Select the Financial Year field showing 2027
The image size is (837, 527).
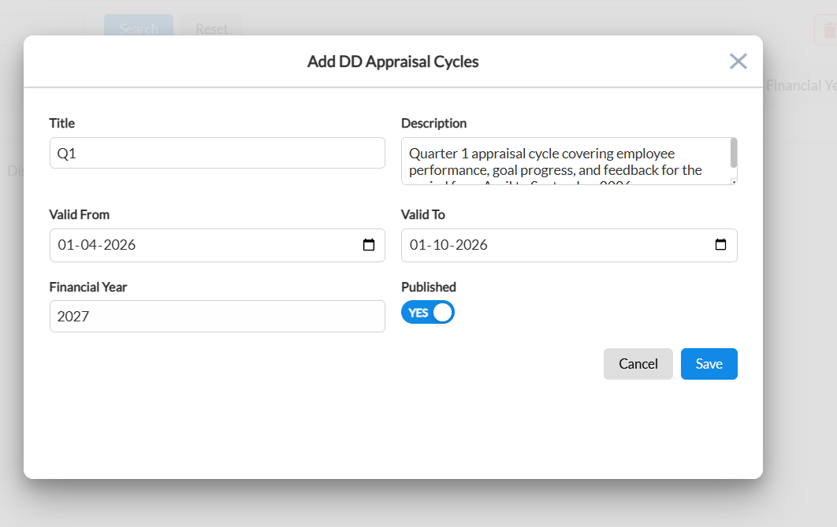click(x=218, y=317)
